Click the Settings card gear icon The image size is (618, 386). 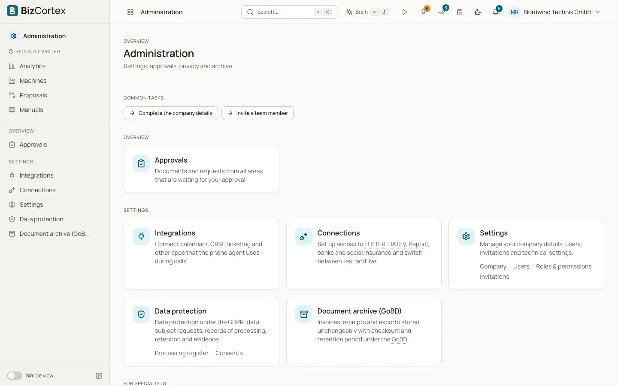coord(466,236)
